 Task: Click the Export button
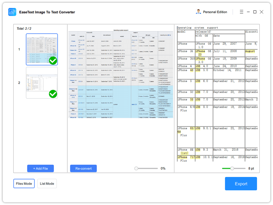coord(241,184)
